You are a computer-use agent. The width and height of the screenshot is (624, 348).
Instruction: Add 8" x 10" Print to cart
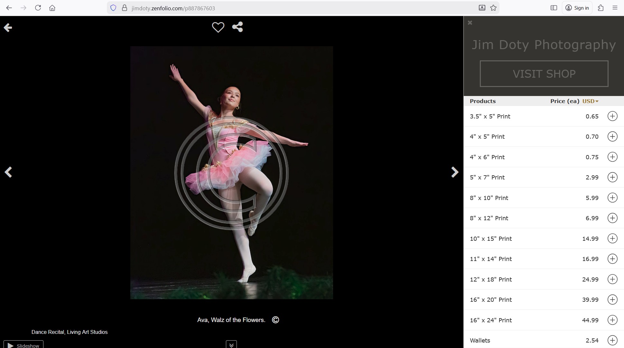pos(612,198)
